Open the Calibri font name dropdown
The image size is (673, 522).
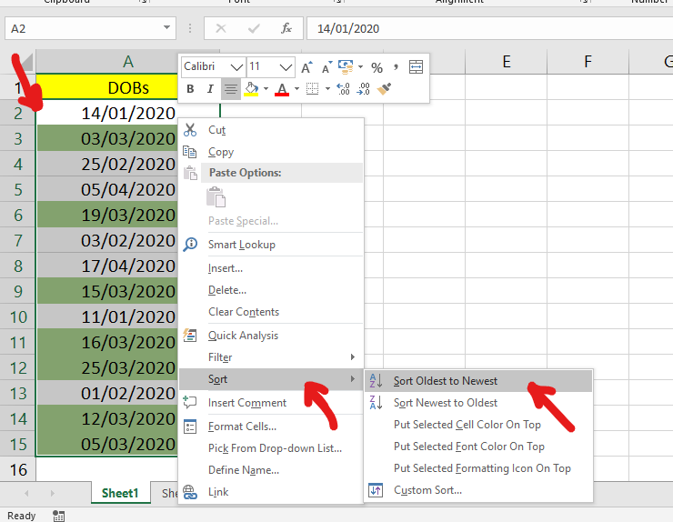236,67
